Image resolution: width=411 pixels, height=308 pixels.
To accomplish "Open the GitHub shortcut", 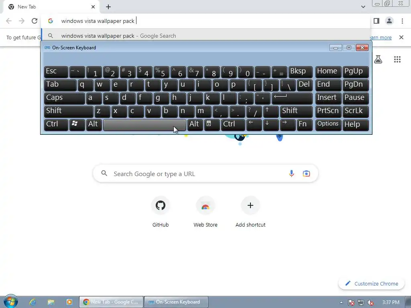I will pyautogui.click(x=161, y=213).
